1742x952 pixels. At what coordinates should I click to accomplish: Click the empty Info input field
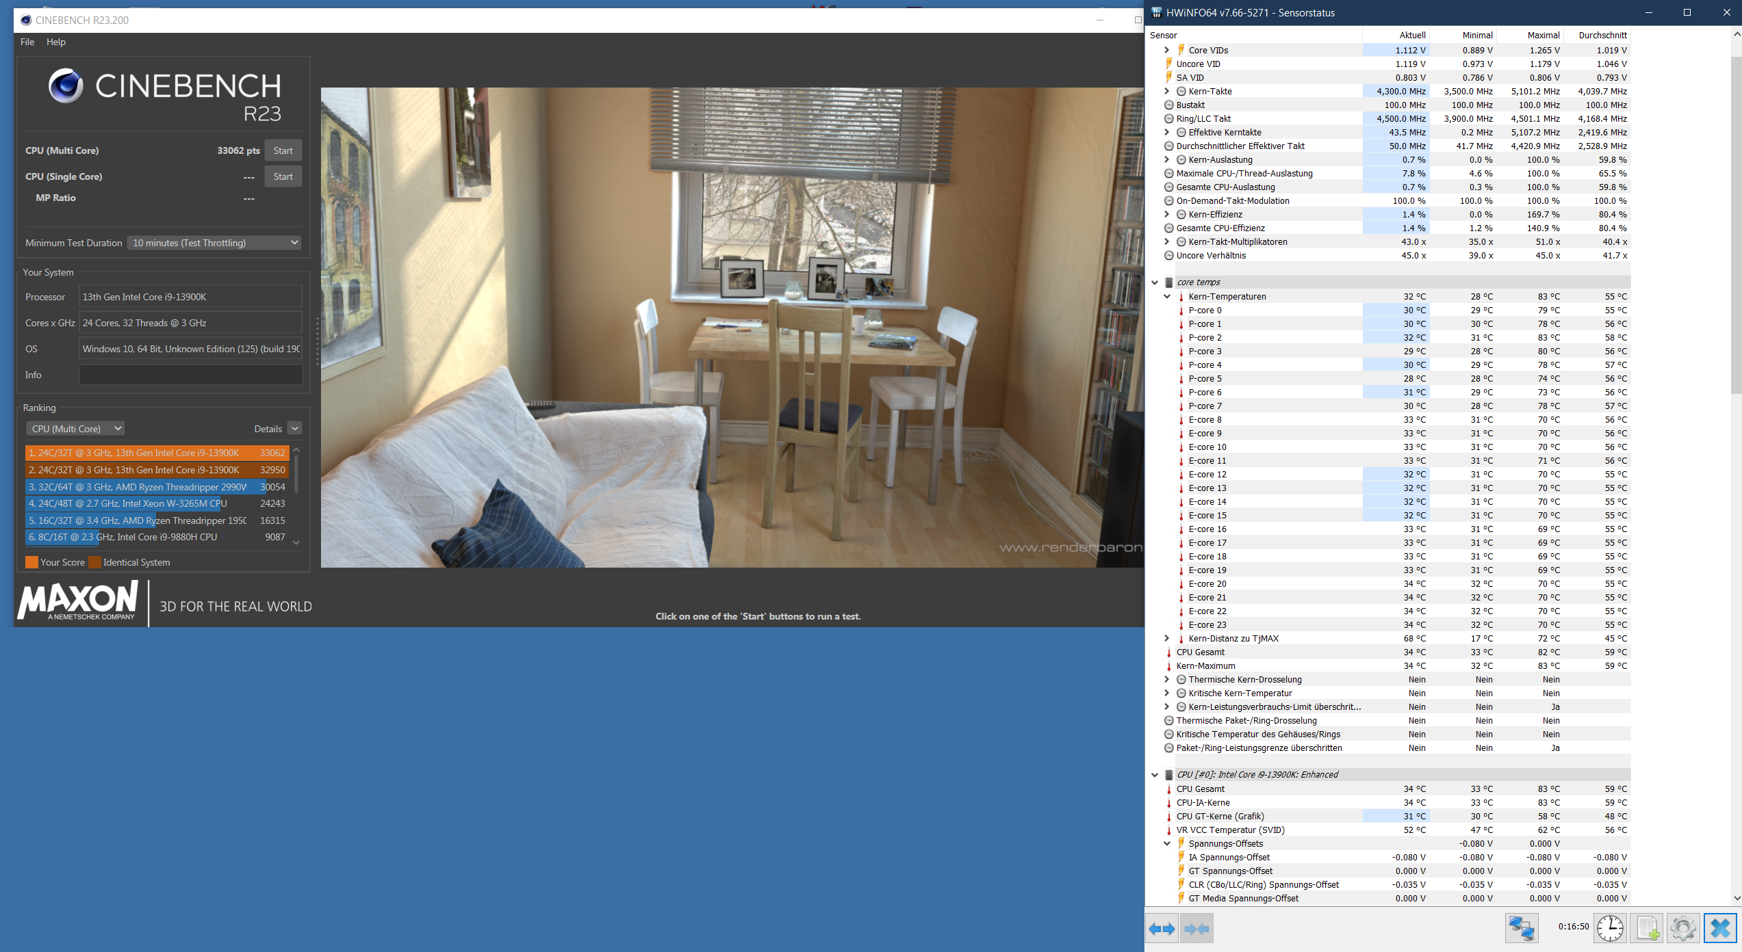point(190,375)
